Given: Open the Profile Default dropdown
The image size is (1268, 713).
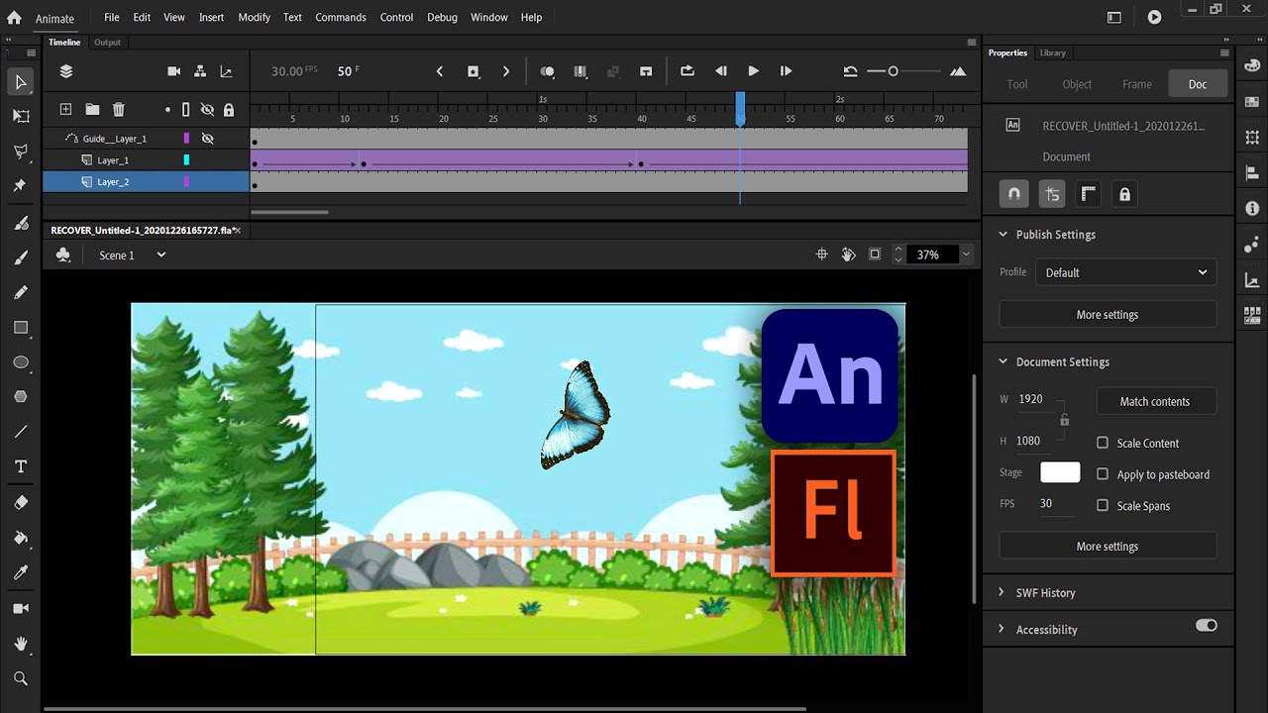Looking at the screenshot, I should click(x=1125, y=272).
